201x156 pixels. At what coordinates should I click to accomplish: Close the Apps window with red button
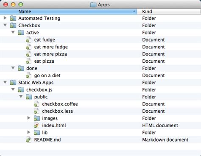point(6,5)
